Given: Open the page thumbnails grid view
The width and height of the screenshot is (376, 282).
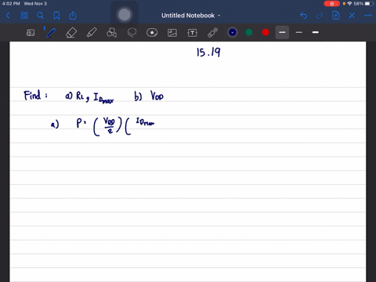Looking at the screenshot, I should (24, 16).
